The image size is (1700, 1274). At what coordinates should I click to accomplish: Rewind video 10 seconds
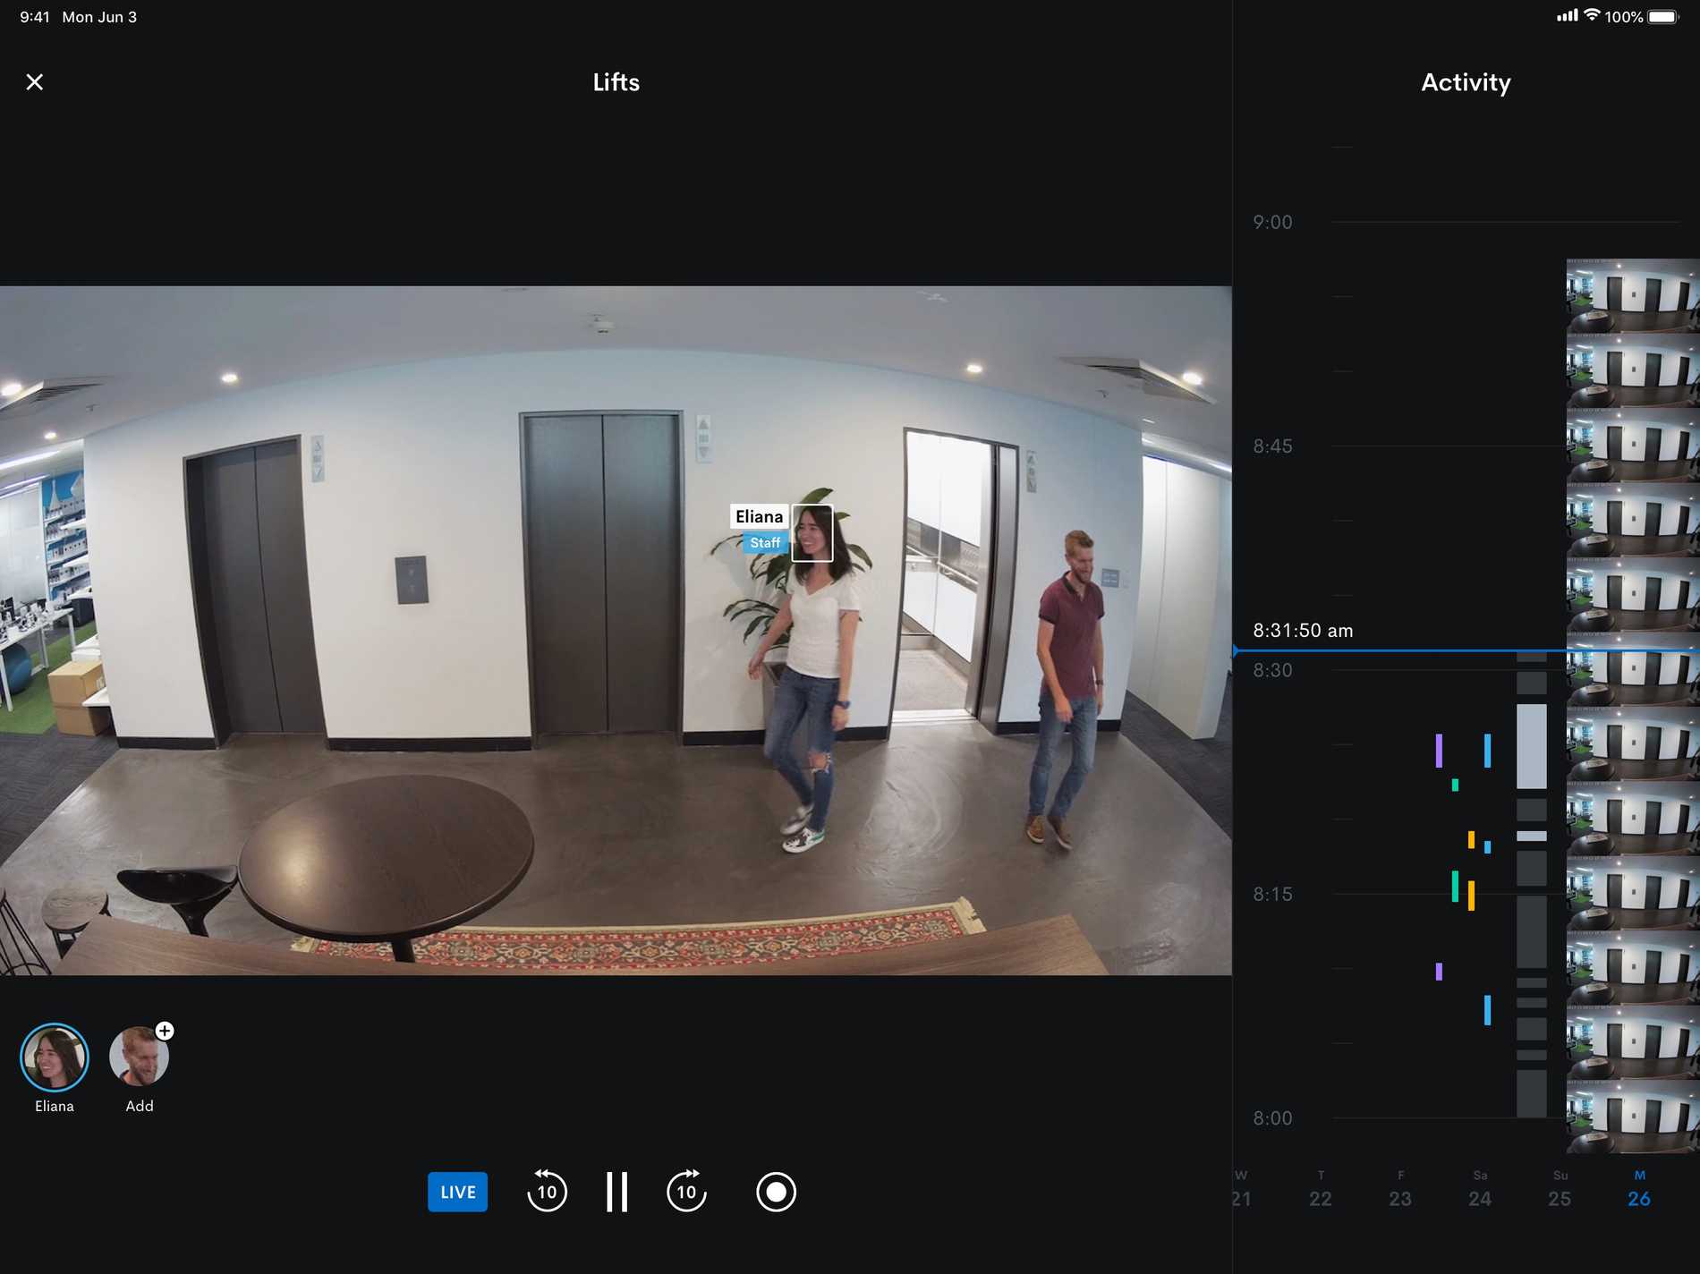click(x=547, y=1190)
